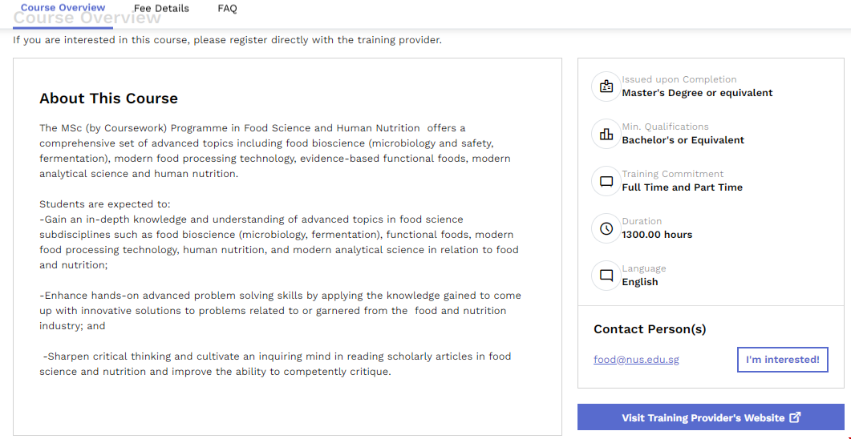This screenshot has width=851, height=439.
Task: Click the bar chart icon for Min. Qualifications
Action: pyautogui.click(x=606, y=134)
